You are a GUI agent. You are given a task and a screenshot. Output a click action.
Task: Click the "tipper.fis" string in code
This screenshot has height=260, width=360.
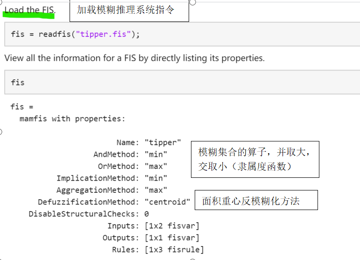[103, 34]
